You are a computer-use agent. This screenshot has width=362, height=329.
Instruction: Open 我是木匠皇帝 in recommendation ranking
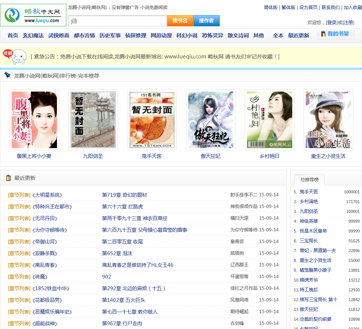[x=313, y=231]
